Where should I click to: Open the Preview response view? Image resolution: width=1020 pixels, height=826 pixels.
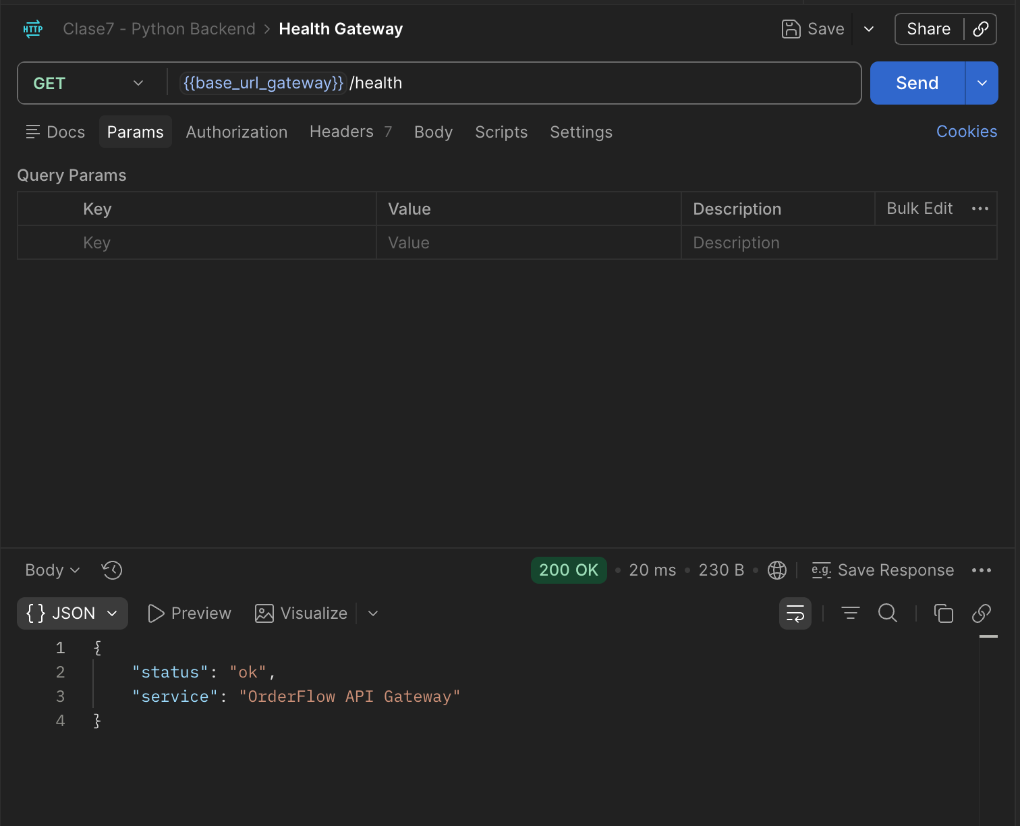190,613
